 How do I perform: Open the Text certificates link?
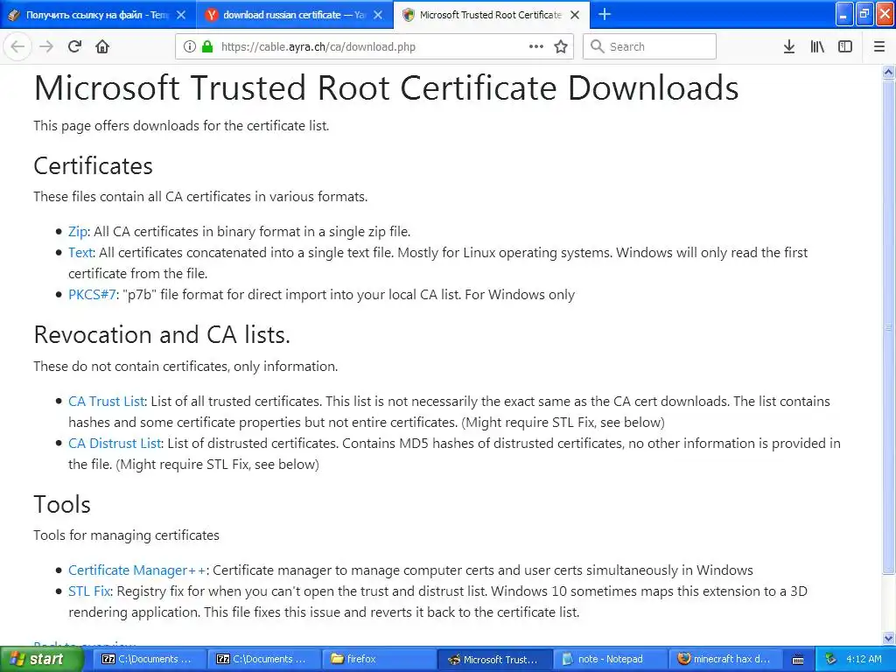80,253
